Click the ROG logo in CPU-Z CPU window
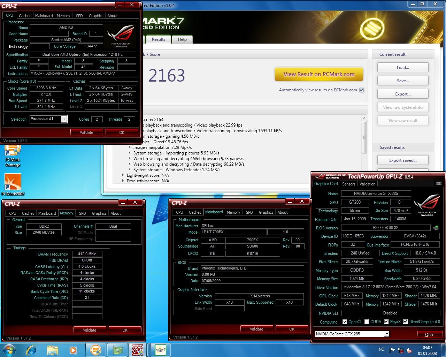 pyautogui.click(x=121, y=36)
